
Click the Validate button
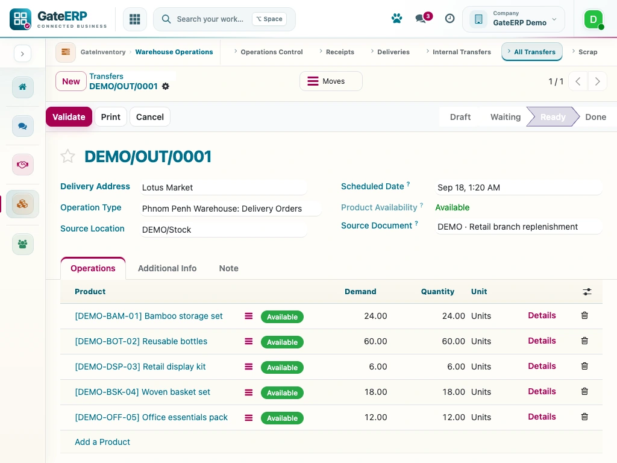pyautogui.click(x=69, y=117)
